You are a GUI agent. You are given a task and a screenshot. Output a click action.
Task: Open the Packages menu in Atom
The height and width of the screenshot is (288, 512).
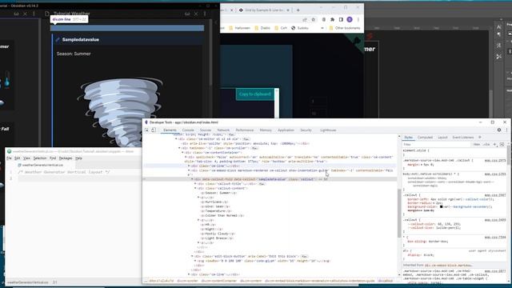click(x=66, y=158)
